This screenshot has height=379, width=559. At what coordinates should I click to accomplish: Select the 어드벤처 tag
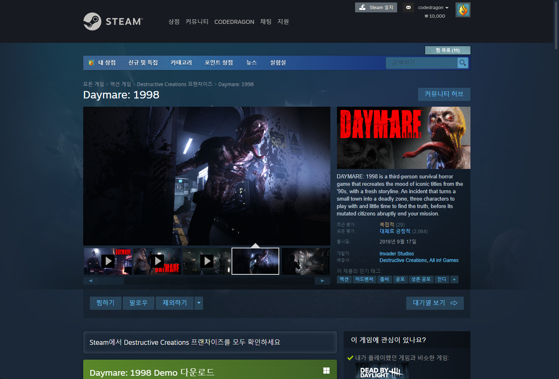coord(364,279)
